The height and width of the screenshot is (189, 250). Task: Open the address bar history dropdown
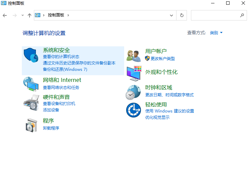pos(172,15)
